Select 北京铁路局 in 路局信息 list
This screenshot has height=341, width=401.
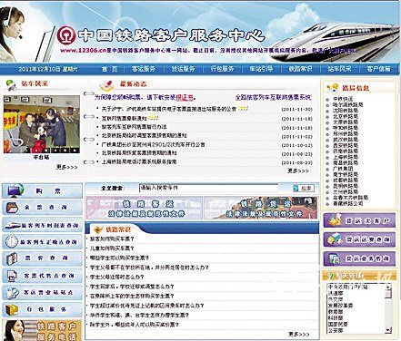(346, 116)
